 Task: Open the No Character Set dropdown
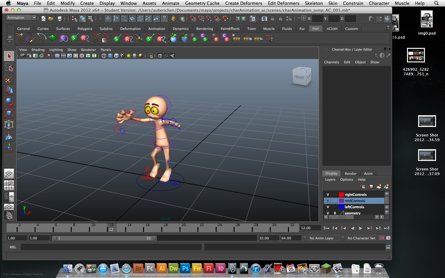(362, 238)
